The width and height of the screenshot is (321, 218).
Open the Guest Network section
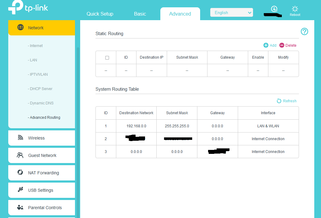[x=42, y=155]
